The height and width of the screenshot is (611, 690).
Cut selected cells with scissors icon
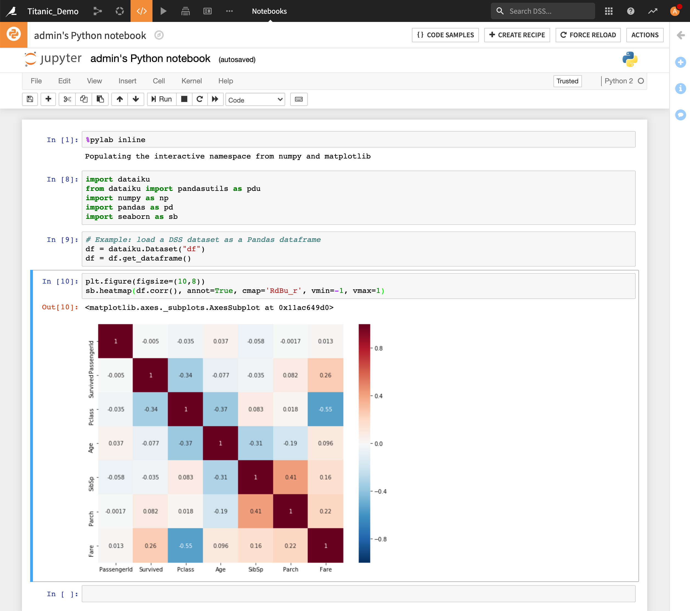coord(67,99)
